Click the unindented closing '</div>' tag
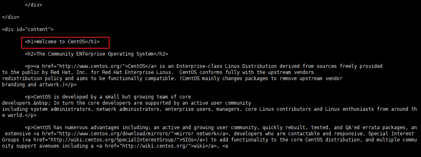Viewport: 421px width, 157px height. click(x=11, y=17)
